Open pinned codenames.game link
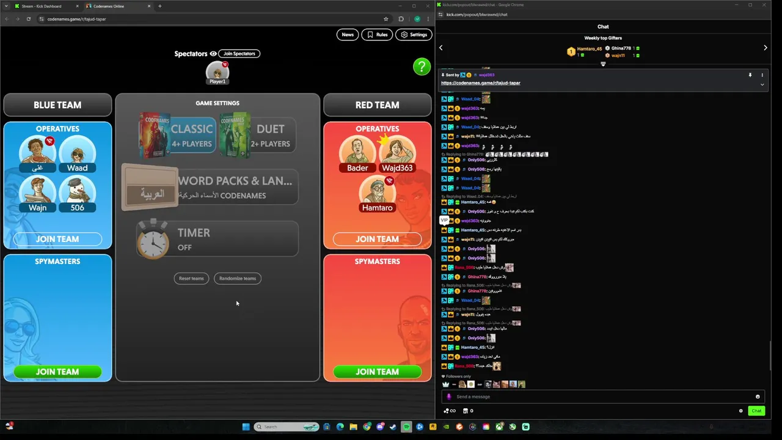Screen dimensions: 782x440 481,83
